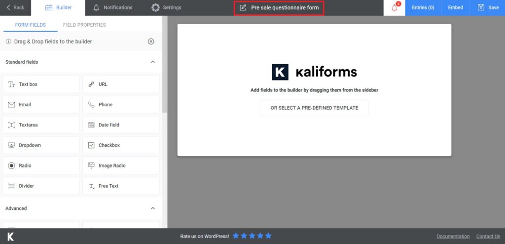
Task: Click the Notifications bell icon in the top bar
Action: 96,8
